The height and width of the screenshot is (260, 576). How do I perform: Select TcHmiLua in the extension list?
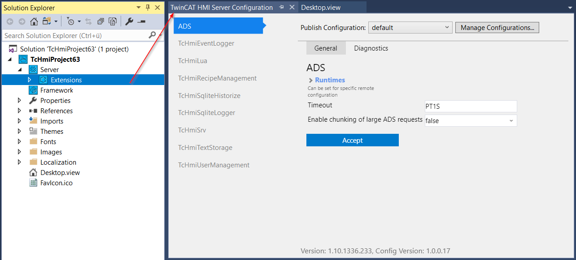pos(193,61)
